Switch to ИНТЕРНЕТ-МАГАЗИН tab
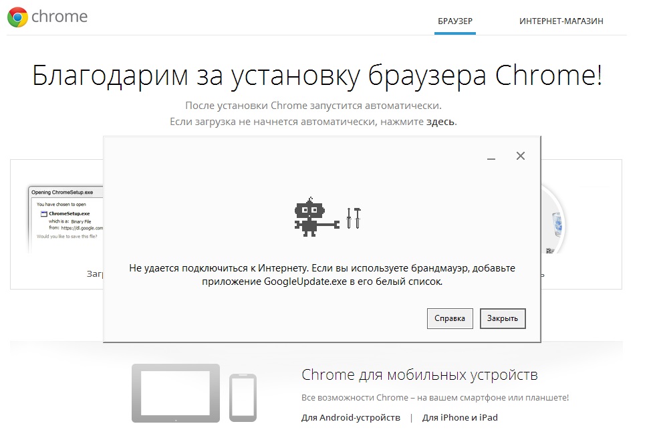659x440 pixels. pyautogui.click(x=561, y=21)
